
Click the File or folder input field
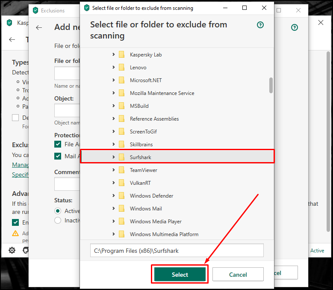pos(67,73)
